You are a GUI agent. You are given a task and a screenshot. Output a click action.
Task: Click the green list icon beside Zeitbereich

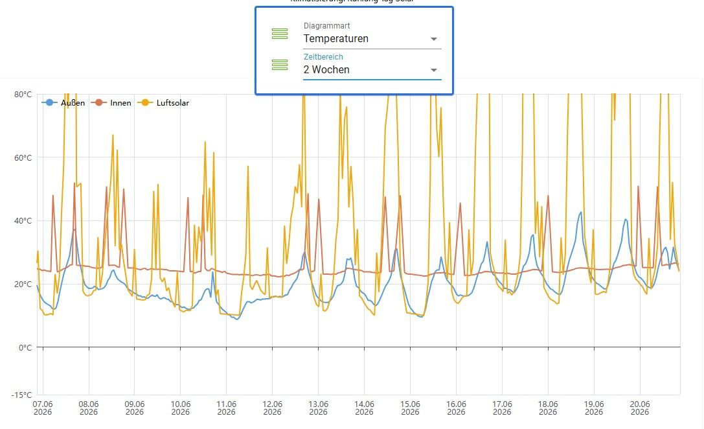[280, 65]
